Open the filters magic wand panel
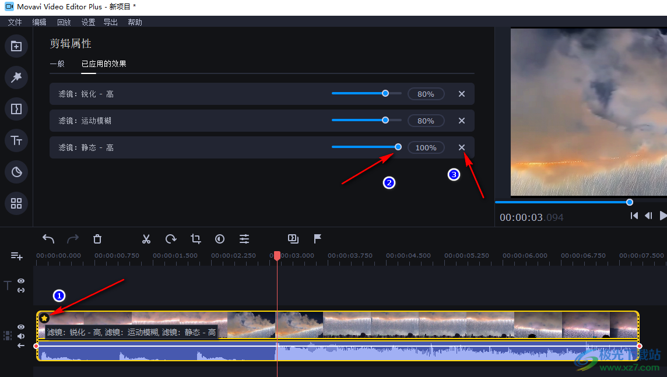Screen dimensions: 667x377 [16, 77]
